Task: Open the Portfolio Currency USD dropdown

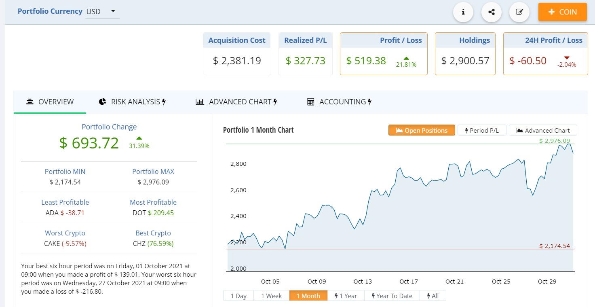Action: click(x=102, y=12)
